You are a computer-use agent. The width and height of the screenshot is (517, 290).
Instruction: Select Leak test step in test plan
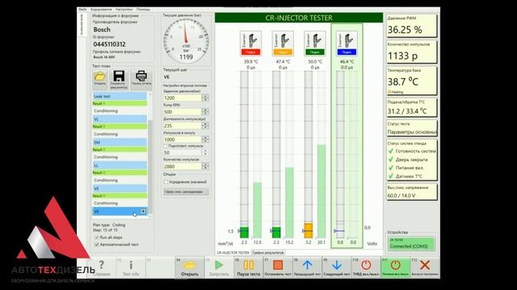coord(120,96)
